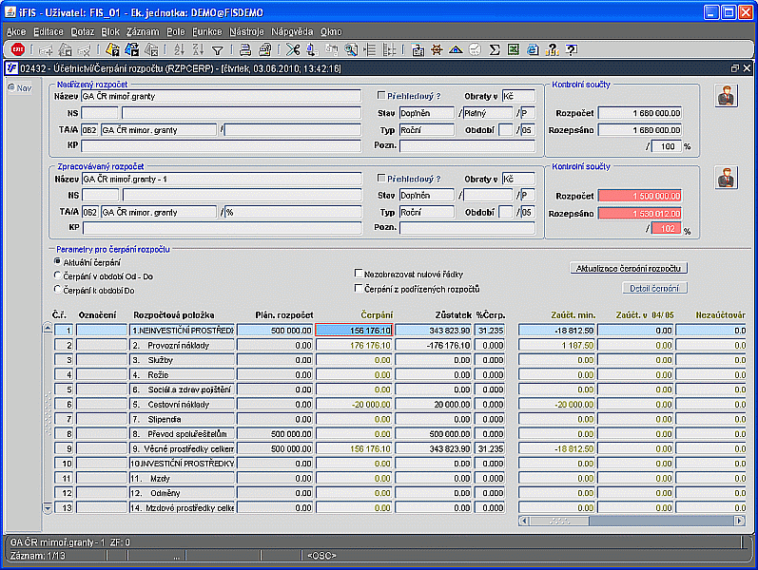Select the Aktuální čerpání radio button
This screenshot has width=758, height=570.
coord(58,260)
